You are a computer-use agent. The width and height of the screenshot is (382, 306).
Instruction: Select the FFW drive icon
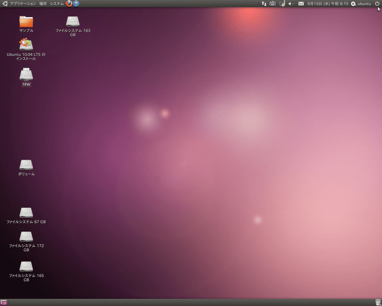[x=26, y=74]
